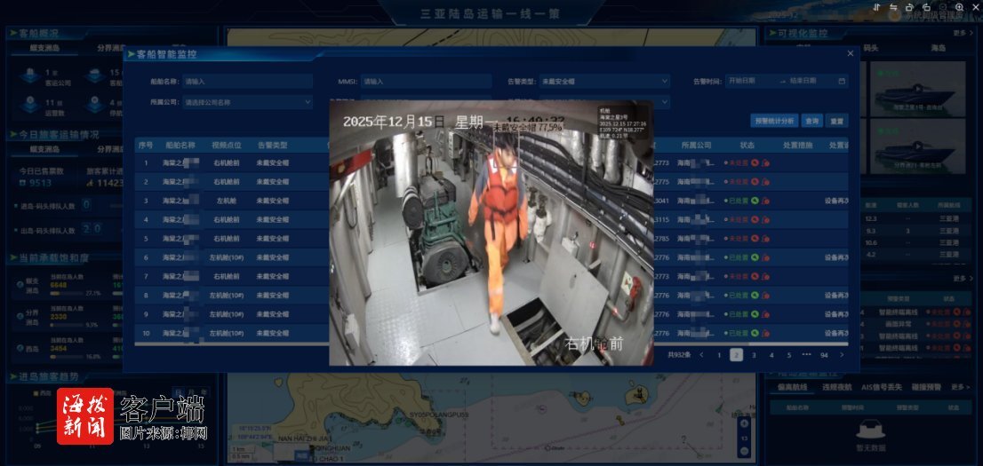The image size is (983, 466).
Task: Open the 告警类型 dropdown showing 未戴安全帽
Action: point(604,82)
